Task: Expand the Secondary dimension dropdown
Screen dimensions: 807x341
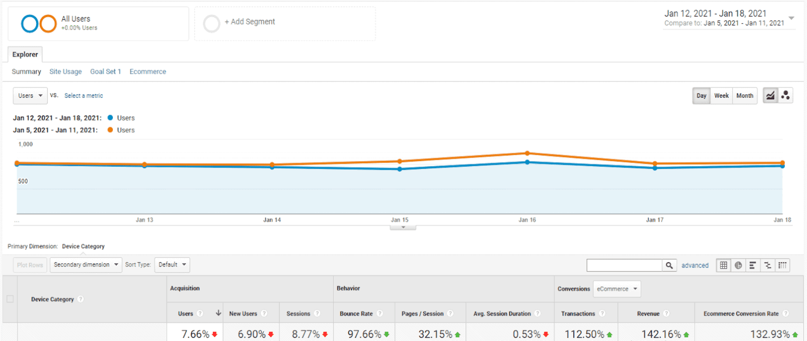Action: coord(86,265)
